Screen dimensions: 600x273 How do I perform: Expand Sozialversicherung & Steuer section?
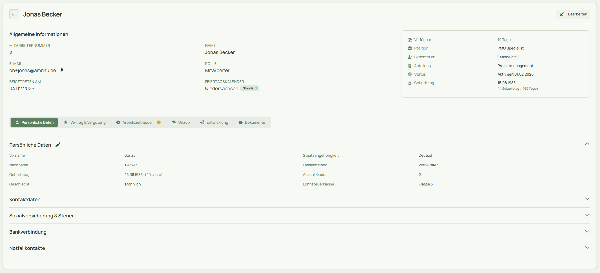[587, 215]
